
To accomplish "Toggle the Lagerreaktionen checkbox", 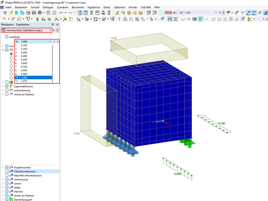I will point(7,86).
